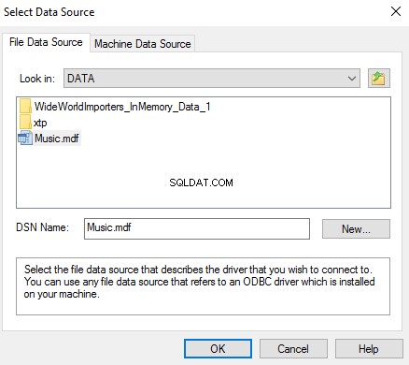
Task: Confirm selection with the OK button
Action: coord(218,348)
